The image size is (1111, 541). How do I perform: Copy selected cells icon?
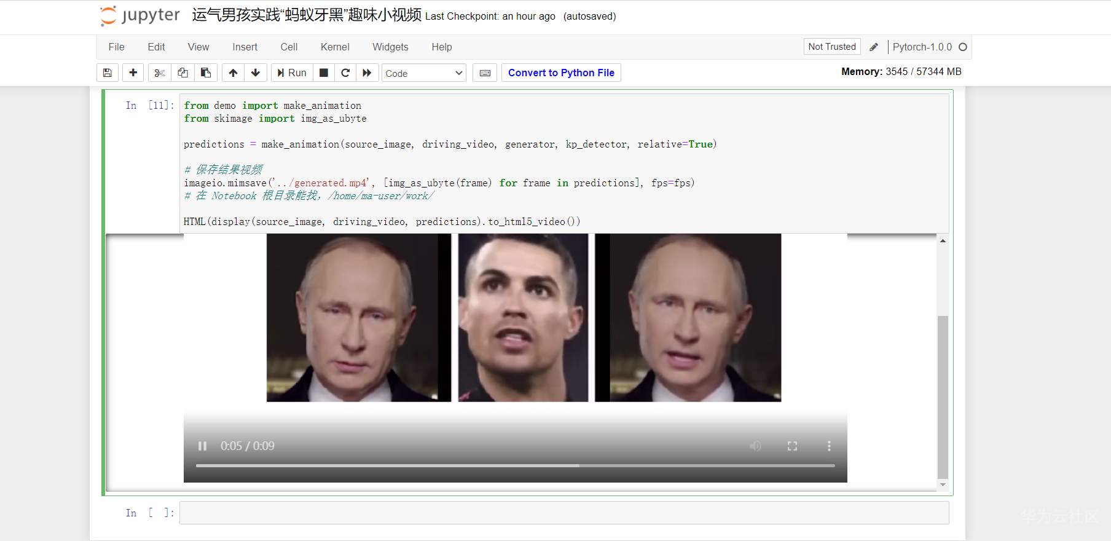pyautogui.click(x=183, y=73)
